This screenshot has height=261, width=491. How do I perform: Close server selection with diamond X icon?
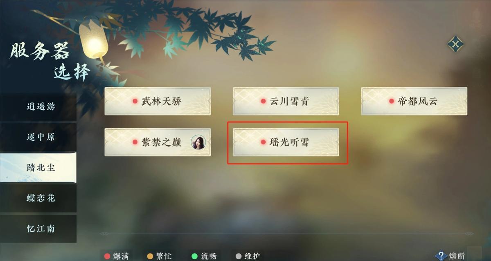pos(455,44)
